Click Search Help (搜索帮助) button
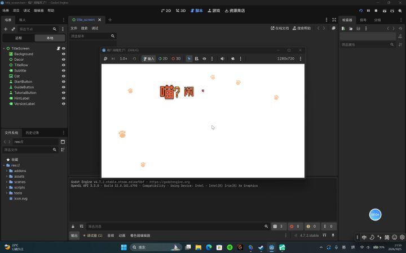This screenshot has width=406, height=253. pyautogui.click(x=302, y=28)
